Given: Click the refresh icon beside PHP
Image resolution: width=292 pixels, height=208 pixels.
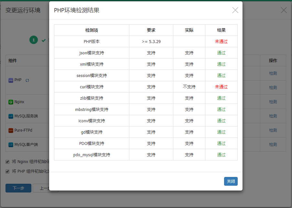Looking at the screenshot, I should click(27, 80).
